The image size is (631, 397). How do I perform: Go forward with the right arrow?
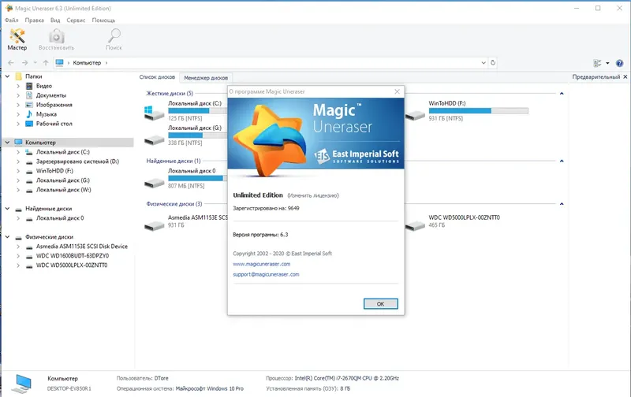(25, 63)
